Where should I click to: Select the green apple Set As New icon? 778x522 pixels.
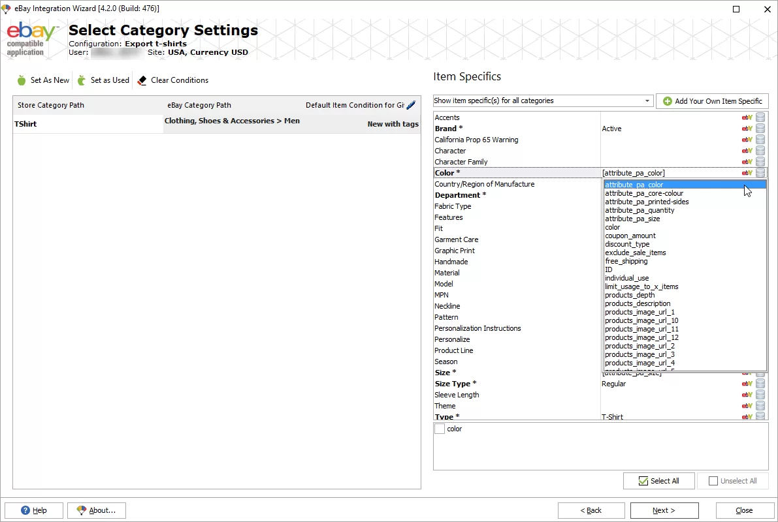tap(22, 80)
